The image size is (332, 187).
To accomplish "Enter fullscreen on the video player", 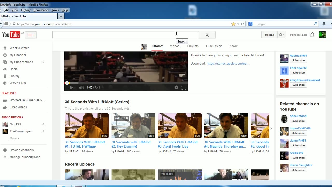I will [184, 88].
